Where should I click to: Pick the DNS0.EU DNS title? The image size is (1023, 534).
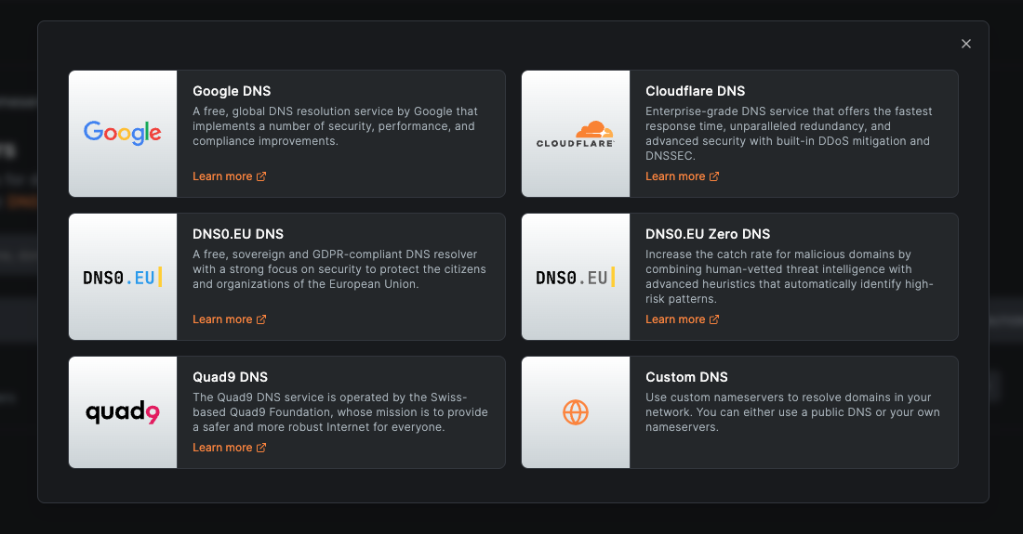[x=238, y=234]
